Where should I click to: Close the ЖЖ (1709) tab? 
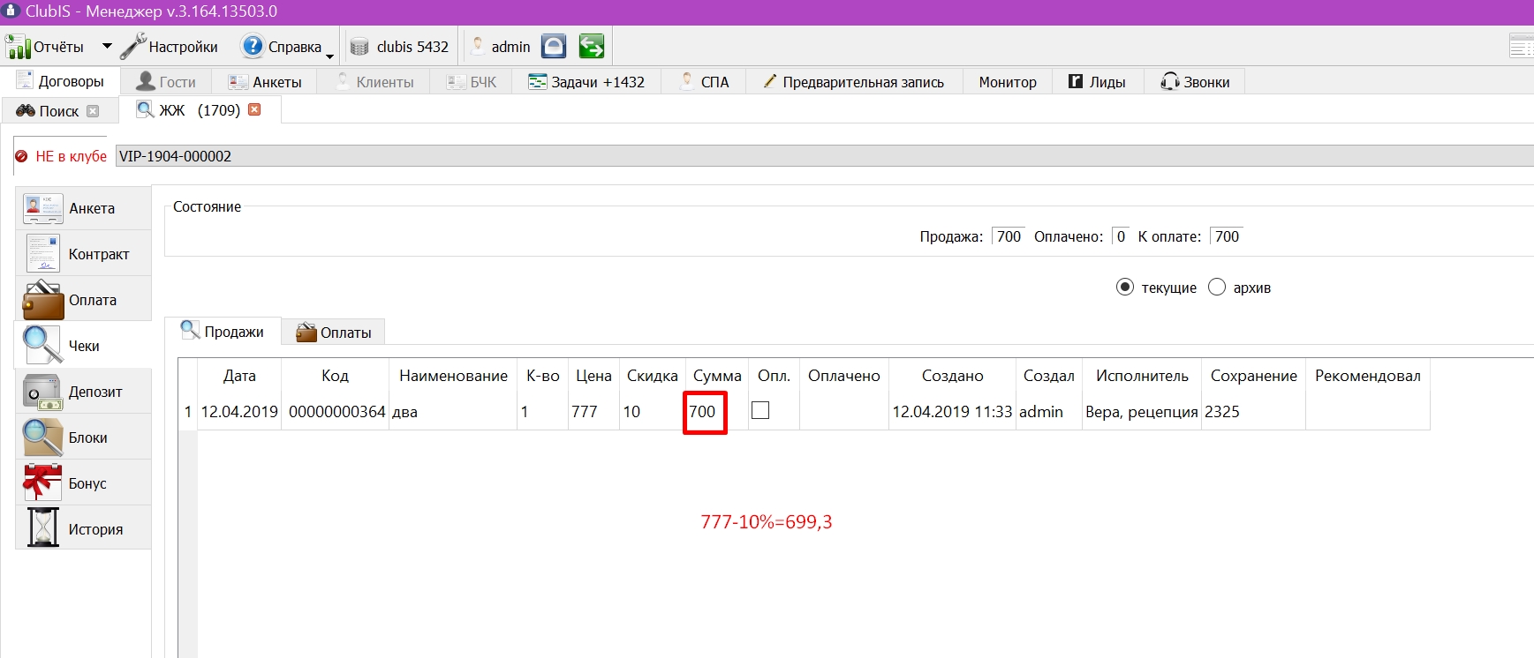pyautogui.click(x=255, y=109)
